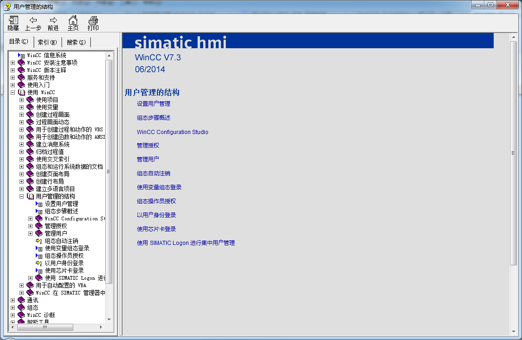The height and width of the screenshot is (340, 522).
Task: Select 组态和运行系统数据的文档 in the tree
Action: [69, 167]
